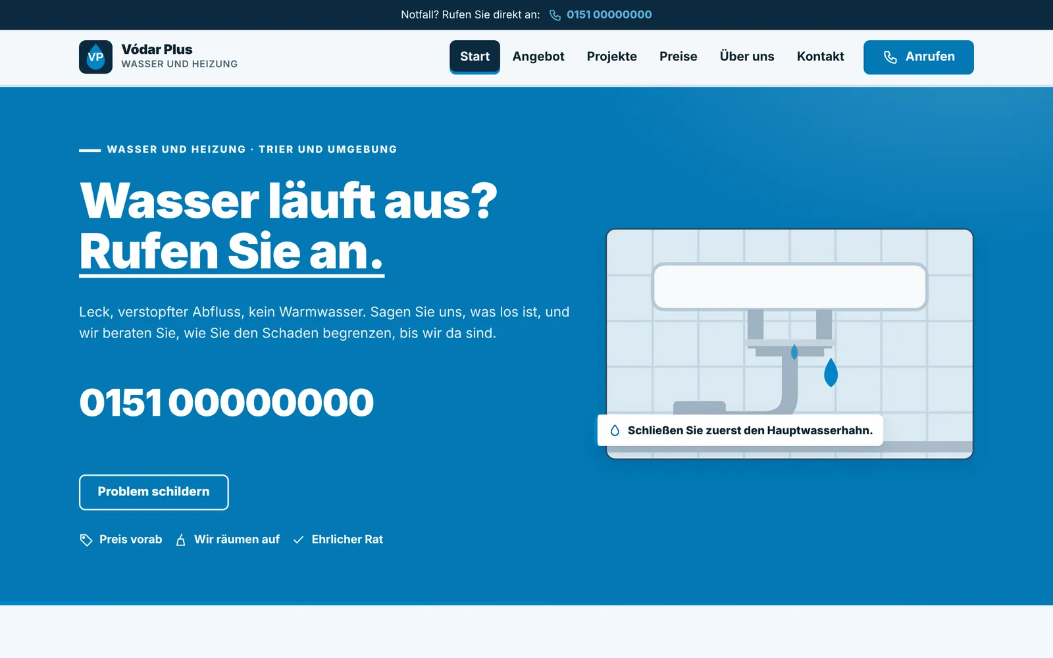The height and width of the screenshot is (658, 1053).
Task: Click the 'Preis vorab' label
Action: pos(130,540)
